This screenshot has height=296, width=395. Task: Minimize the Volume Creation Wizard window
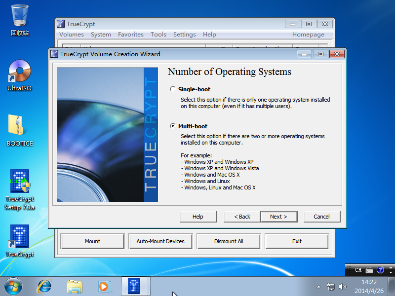pyautogui.click(x=304, y=54)
